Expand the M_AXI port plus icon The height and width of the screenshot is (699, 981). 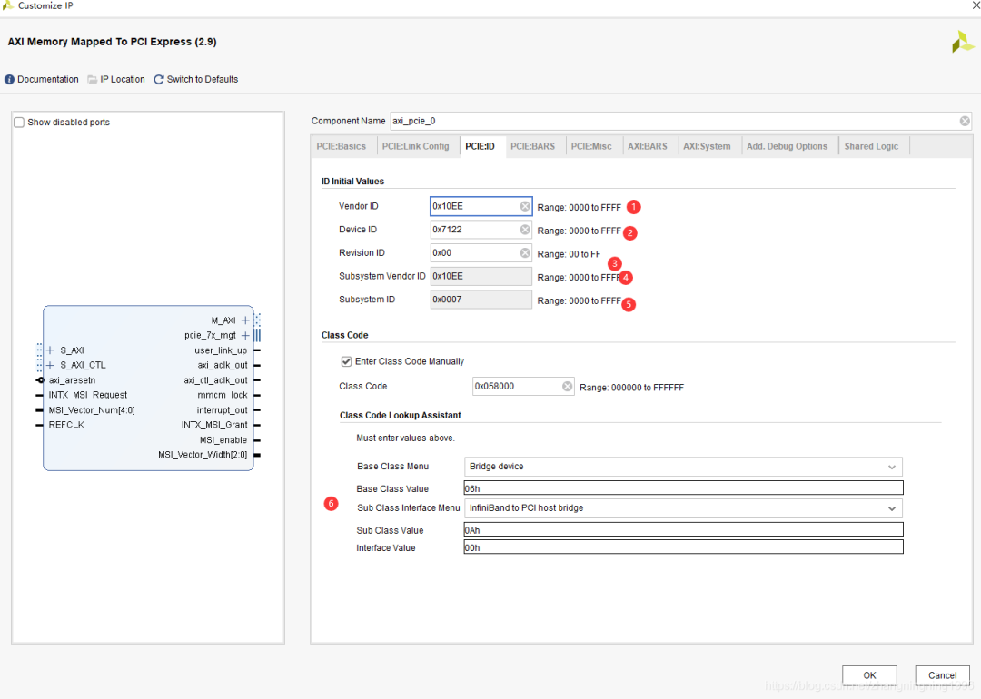(245, 320)
